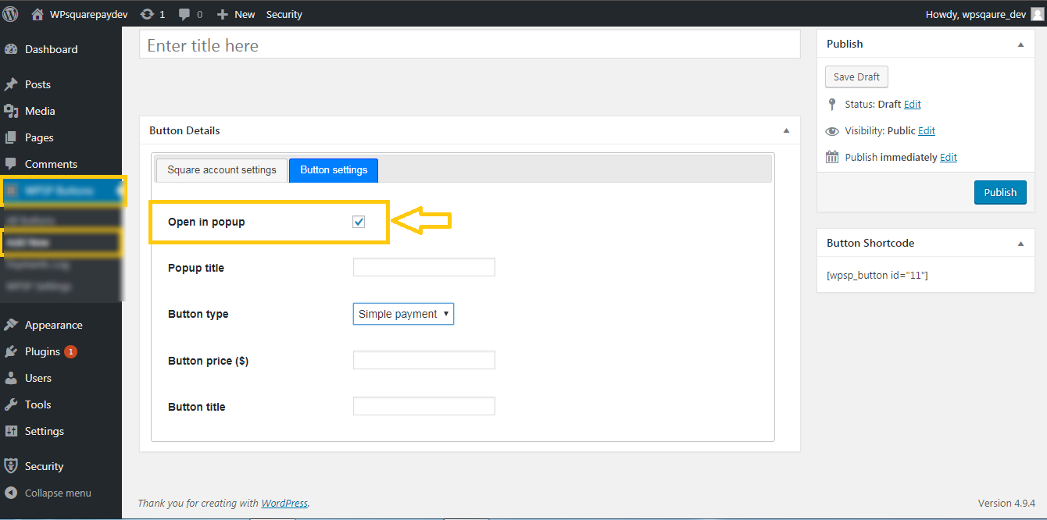The width and height of the screenshot is (1047, 520).
Task: Open Comments in the sidebar menu
Action: click(x=51, y=164)
